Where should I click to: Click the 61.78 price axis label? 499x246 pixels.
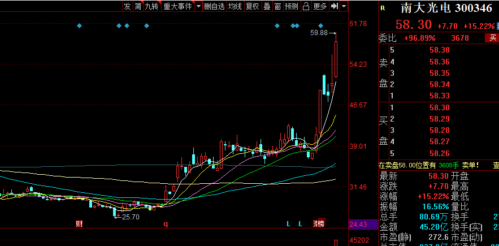tap(358, 24)
